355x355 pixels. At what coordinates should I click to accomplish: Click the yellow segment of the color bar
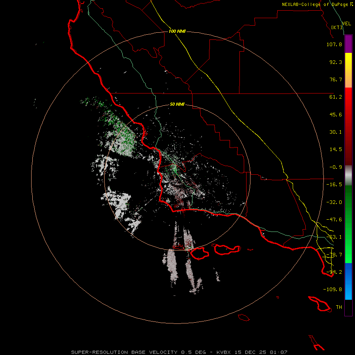[348, 70]
